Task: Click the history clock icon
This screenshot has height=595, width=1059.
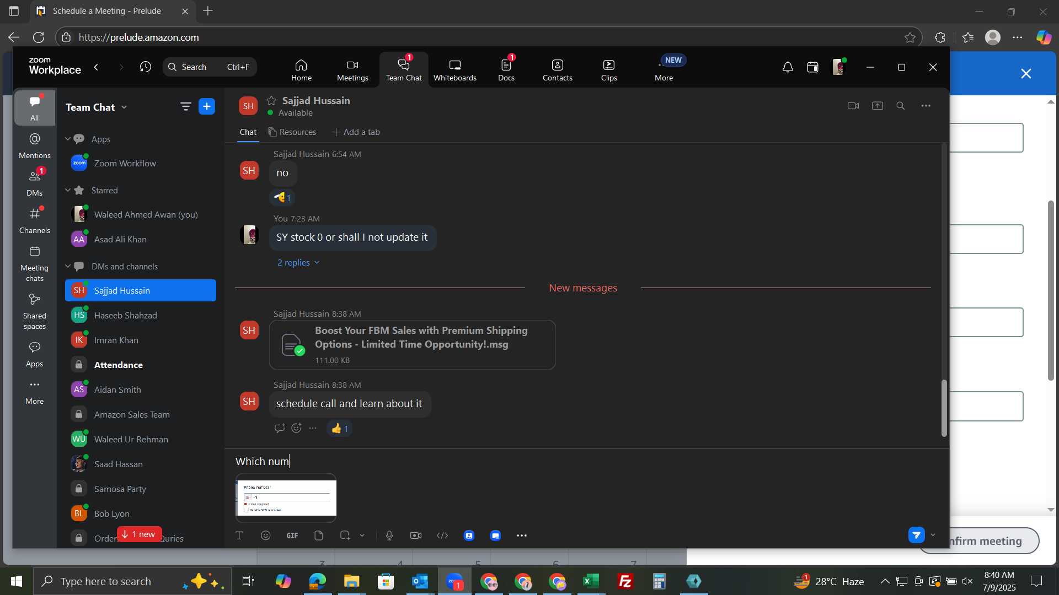Action: click(145, 67)
